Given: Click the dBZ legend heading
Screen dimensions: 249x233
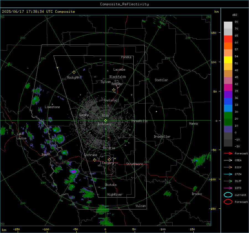Looking at the screenshot, I should pyautogui.click(x=235, y=15).
